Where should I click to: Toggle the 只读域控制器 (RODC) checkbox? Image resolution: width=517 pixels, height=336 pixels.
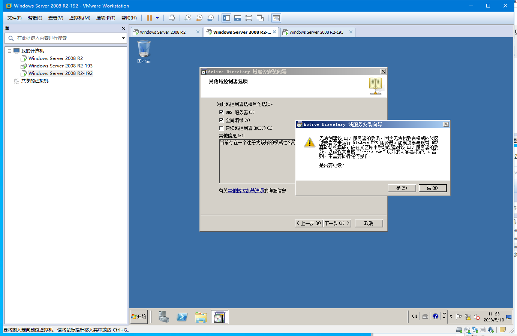coord(221,128)
